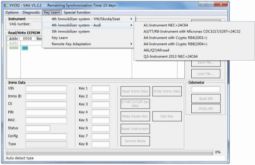255x165 pixels.
Task: Focus the CS input field
Action: coord(46,104)
